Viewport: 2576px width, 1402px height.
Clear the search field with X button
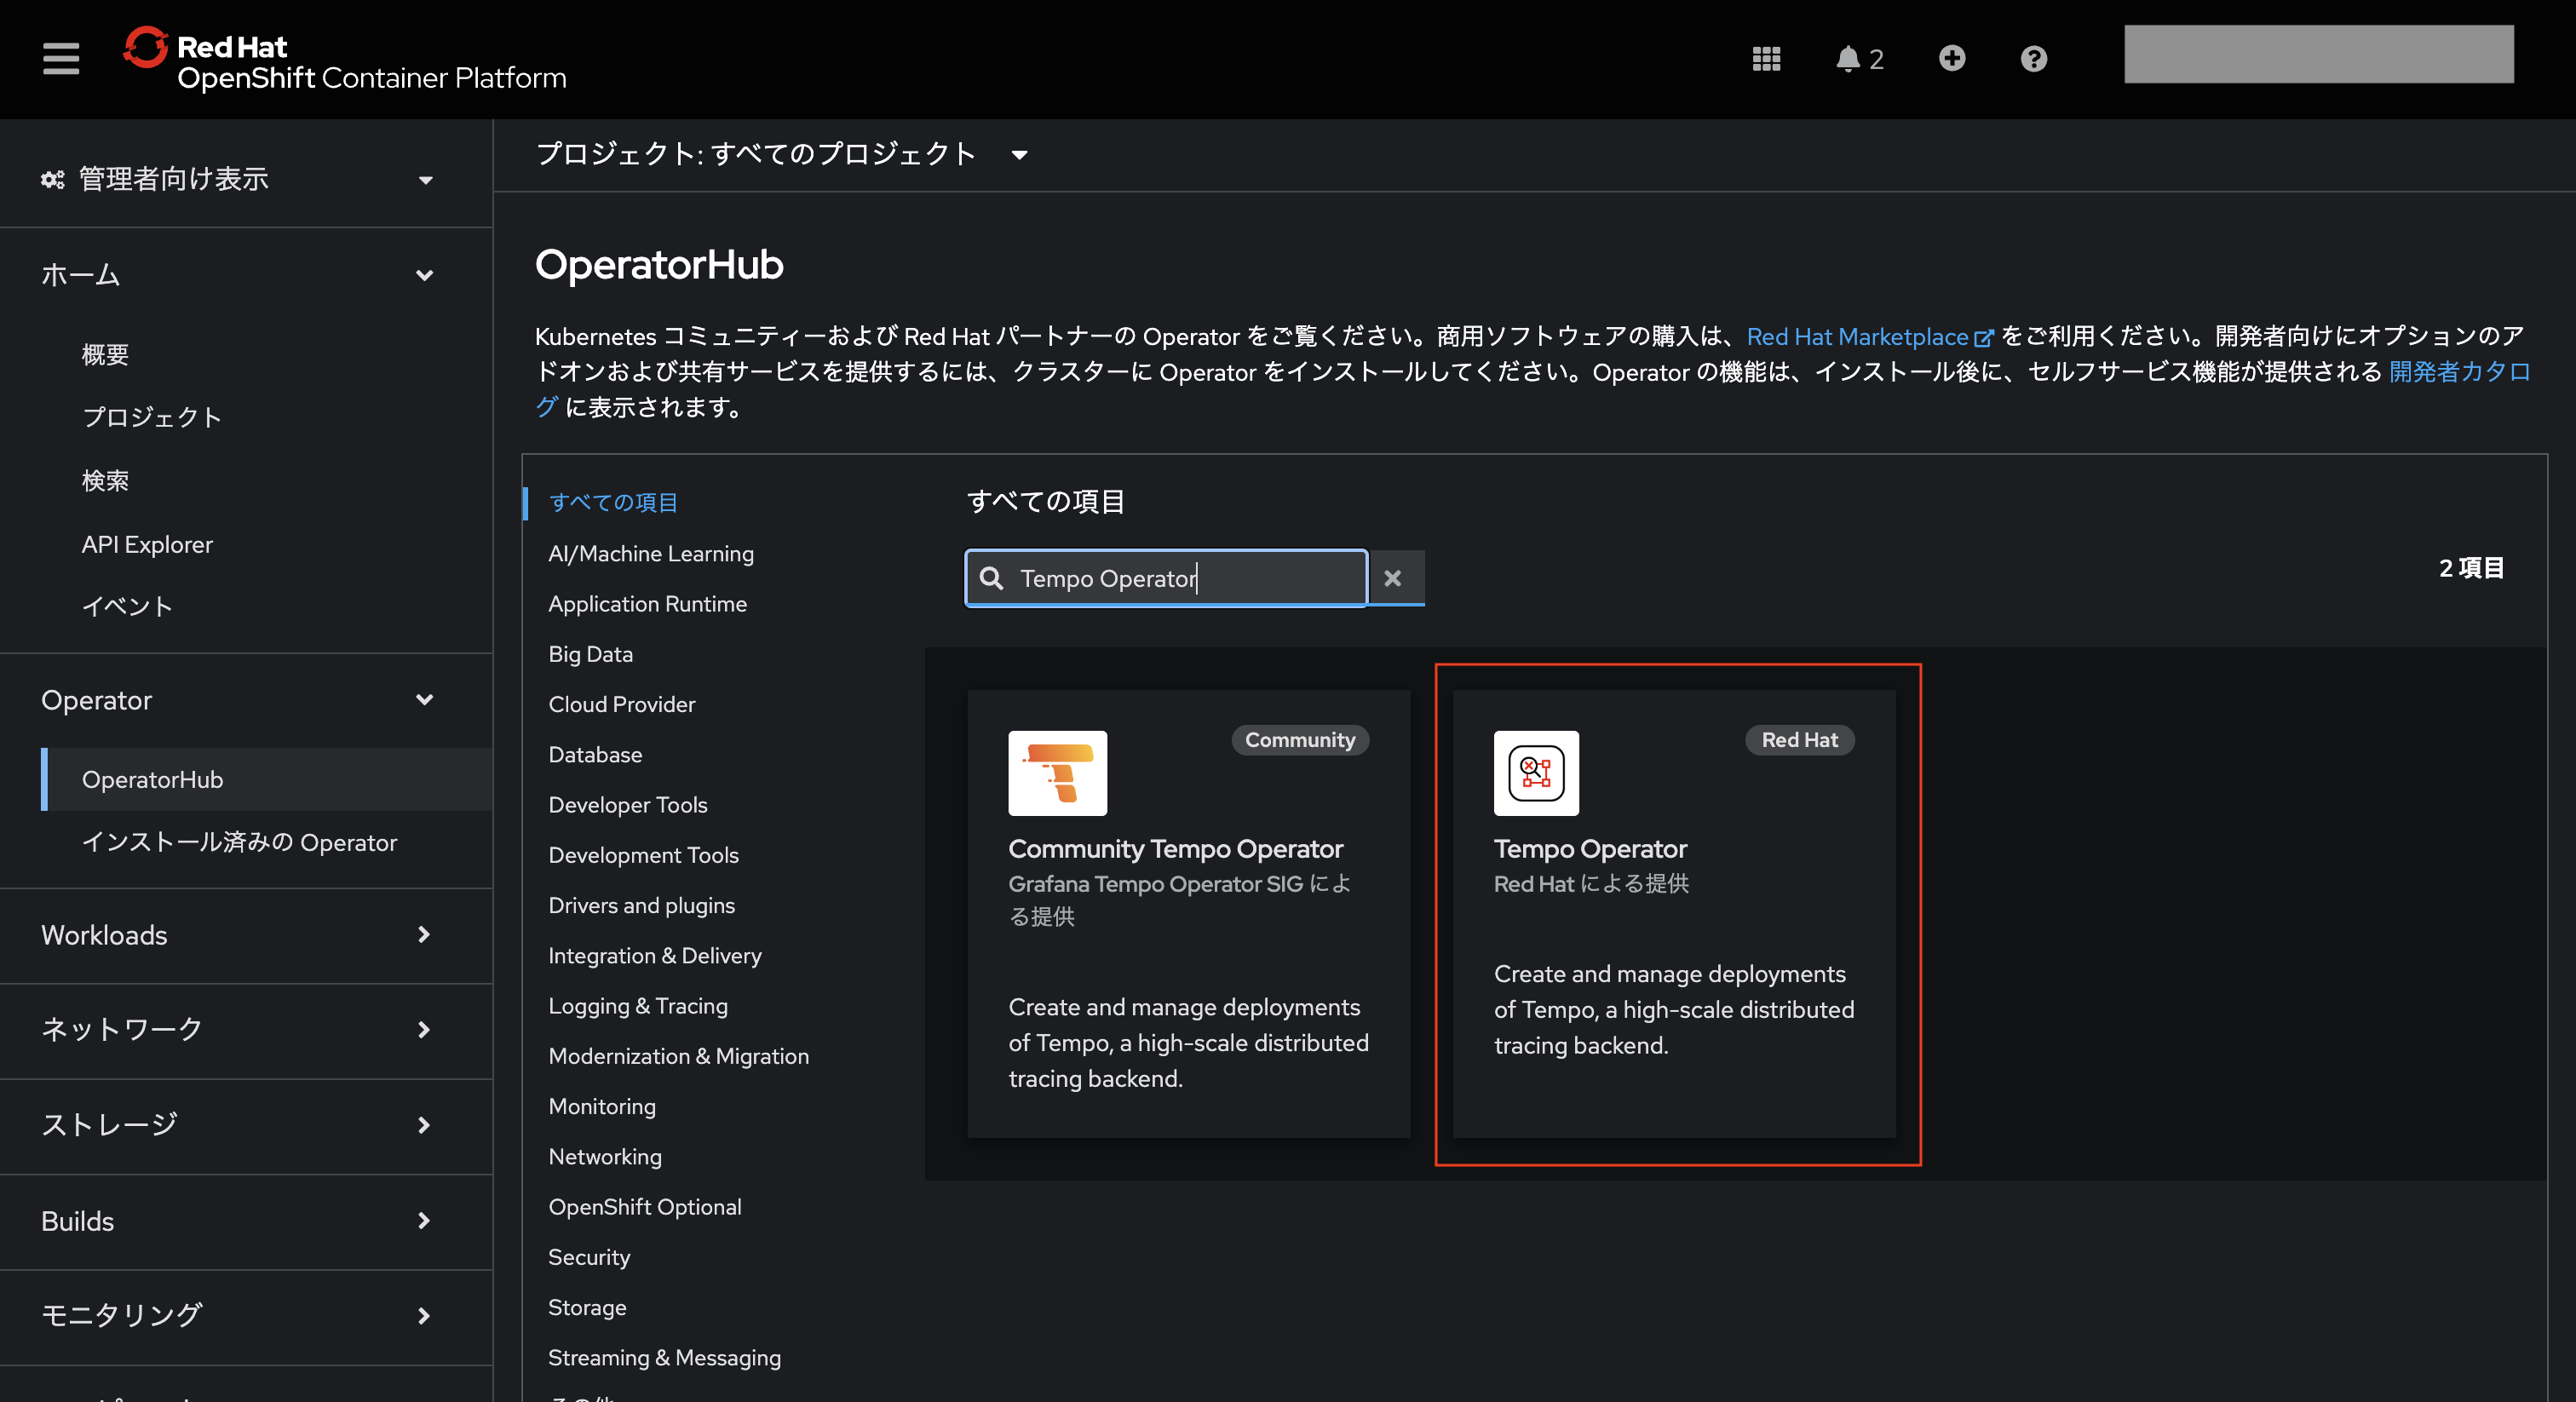pyautogui.click(x=1392, y=578)
